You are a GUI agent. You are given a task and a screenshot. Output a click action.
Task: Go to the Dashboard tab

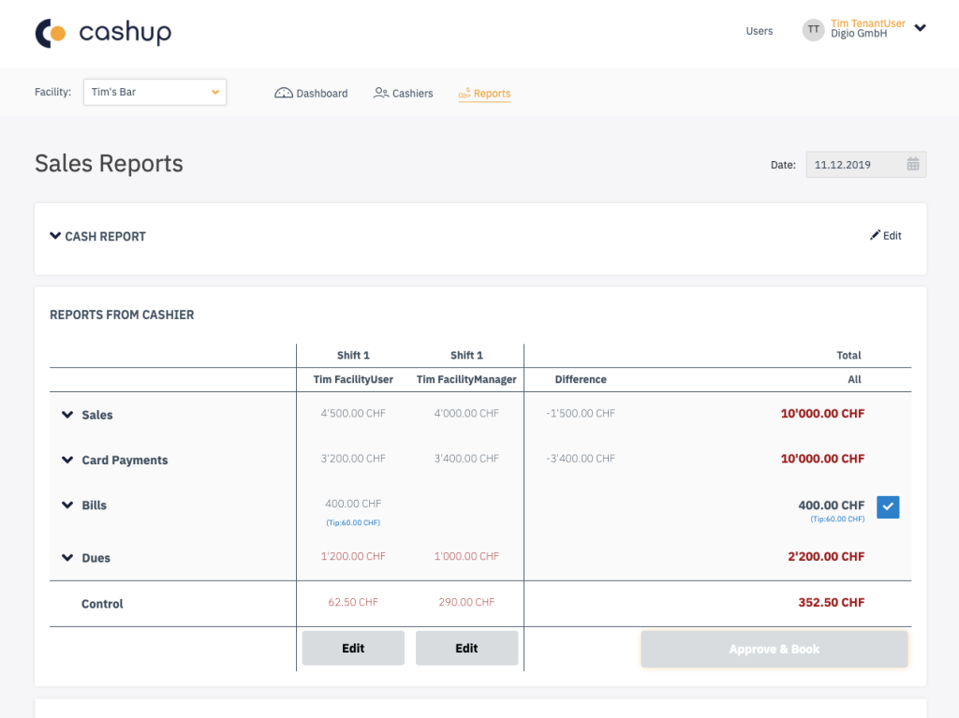pos(311,93)
